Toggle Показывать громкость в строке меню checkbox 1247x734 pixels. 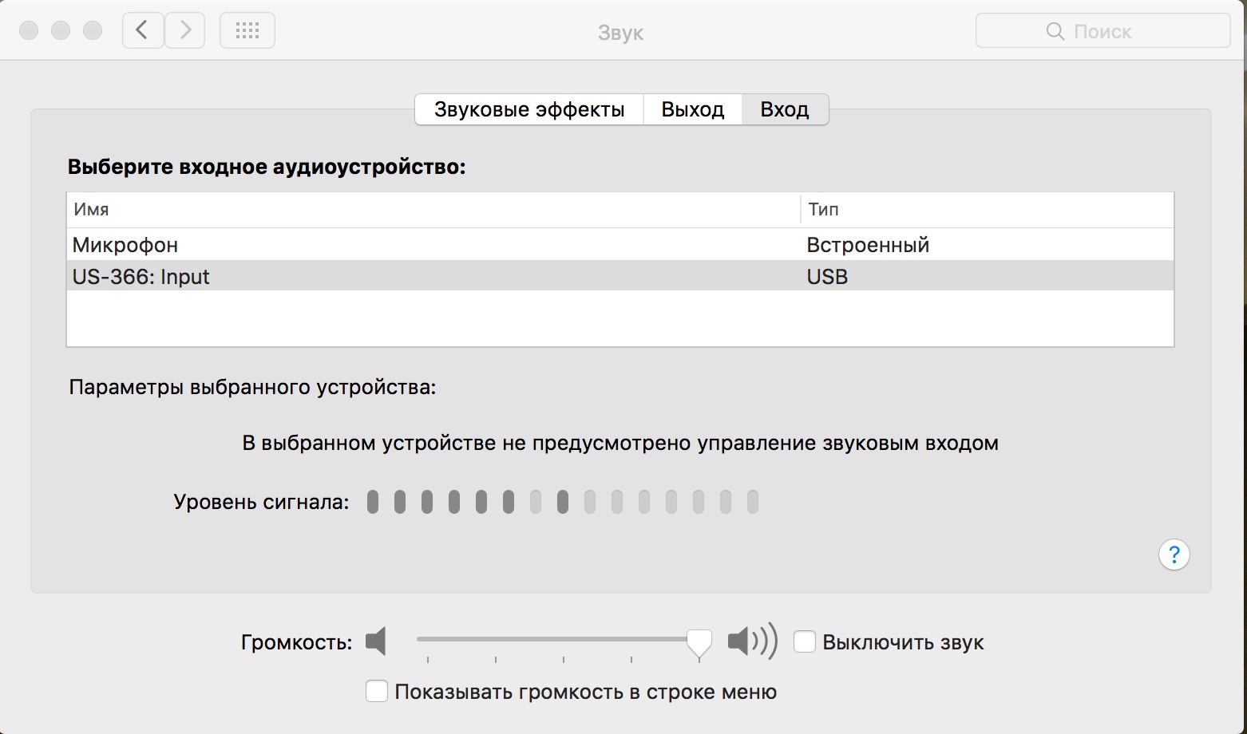click(x=377, y=691)
